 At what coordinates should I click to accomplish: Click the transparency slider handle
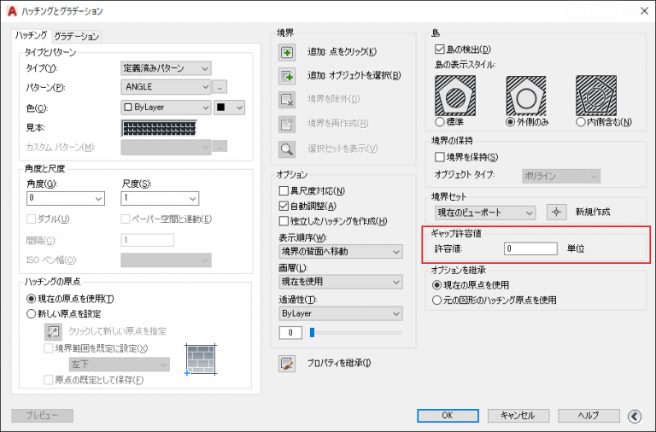click(x=313, y=331)
